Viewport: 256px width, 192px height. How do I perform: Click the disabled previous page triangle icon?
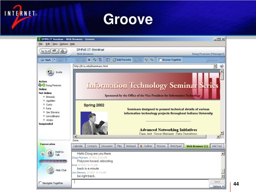click(x=78, y=60)
